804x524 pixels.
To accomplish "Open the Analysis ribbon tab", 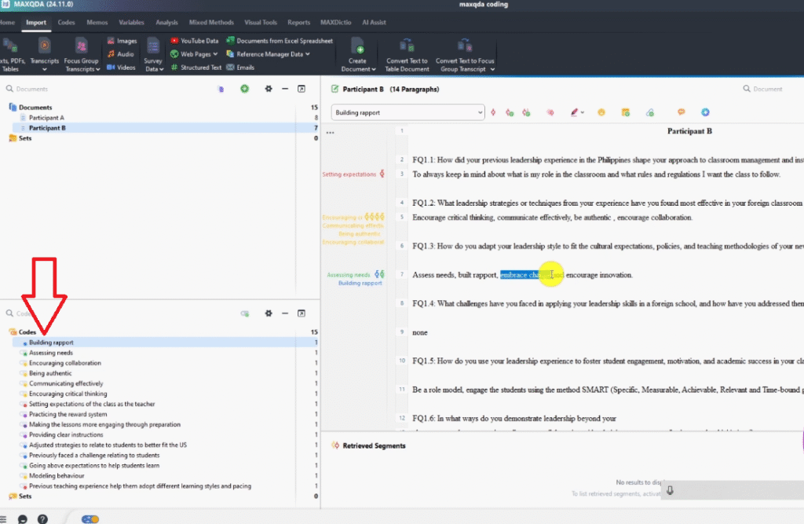I will click(x=166, y=23).
